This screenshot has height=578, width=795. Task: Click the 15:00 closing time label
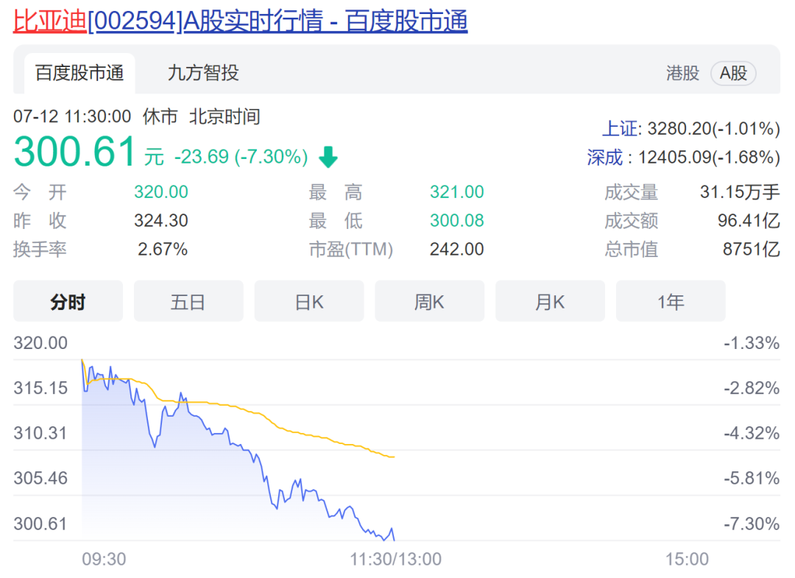(x=687, y=560)
